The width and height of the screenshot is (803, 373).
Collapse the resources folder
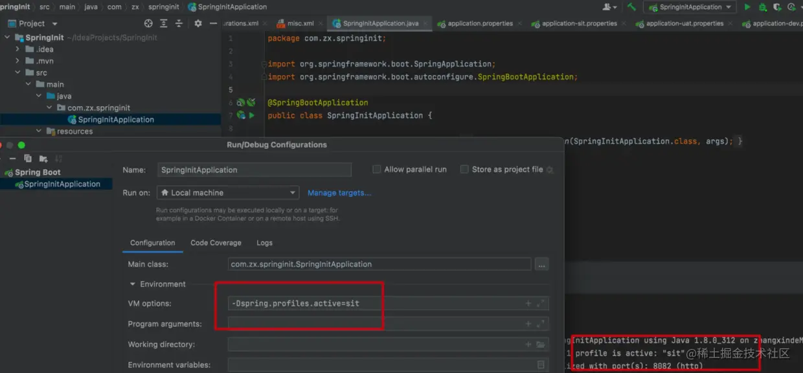pyautogui.click(x=39, y=131)
